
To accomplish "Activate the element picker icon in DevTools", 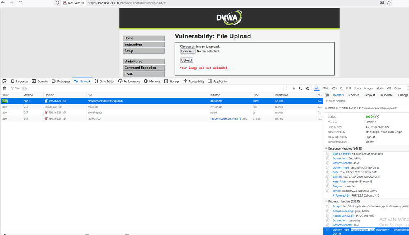I will point(5,81).
